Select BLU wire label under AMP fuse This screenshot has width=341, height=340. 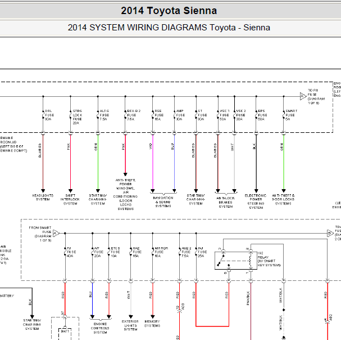[172, 146]
